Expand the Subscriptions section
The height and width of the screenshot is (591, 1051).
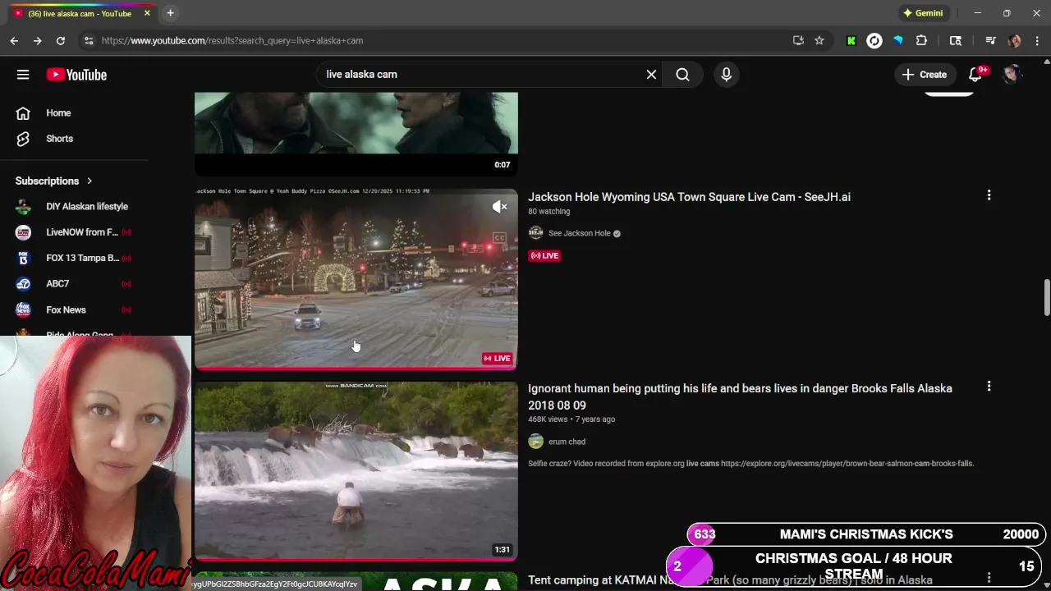pyautogui.click(x=54, y=181)
